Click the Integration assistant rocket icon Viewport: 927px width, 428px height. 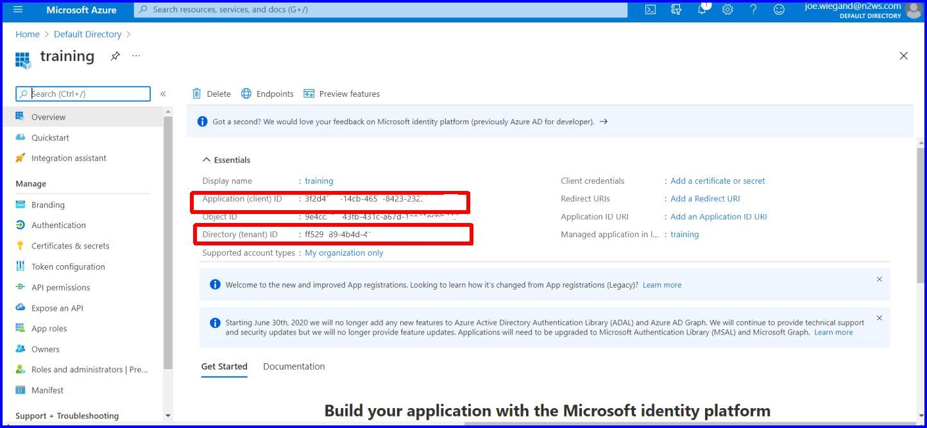click(x=20, y=158)
